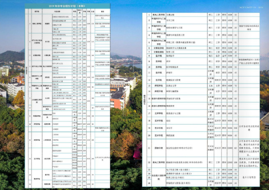Viewport: 269px width, 190px height.
Task: Click '视觉传达设计(中外合作办学)' cell
Action: [x=187, y=148]
